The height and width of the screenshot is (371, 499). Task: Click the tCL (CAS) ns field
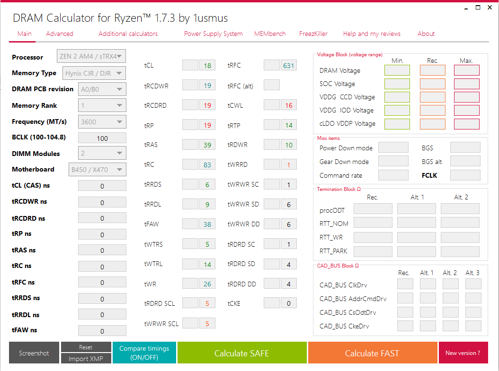102,186
